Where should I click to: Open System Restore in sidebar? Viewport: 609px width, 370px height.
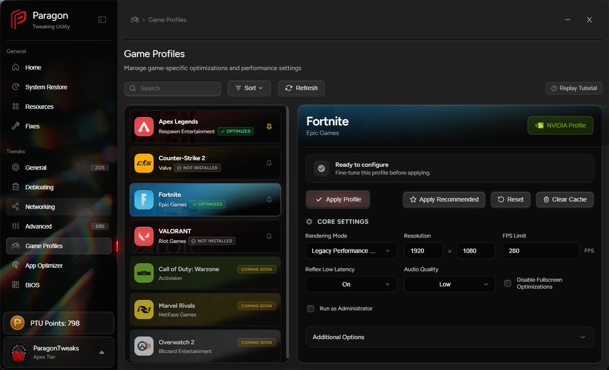pyautogui.click(x=59, y=87)
